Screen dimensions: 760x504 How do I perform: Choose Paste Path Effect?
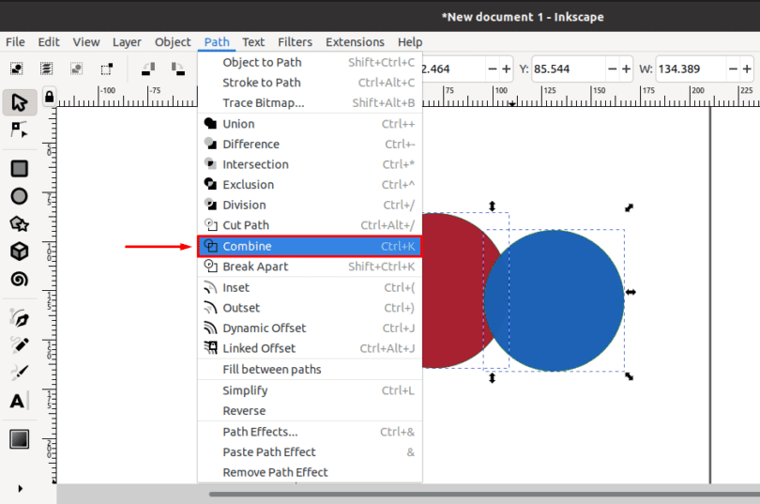click(x=310, y=452)
